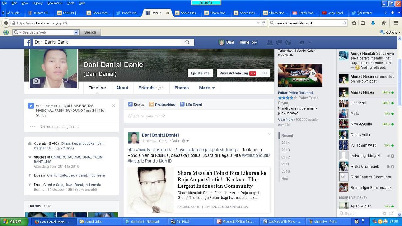Jump to 2013 in the timeline

285,150
